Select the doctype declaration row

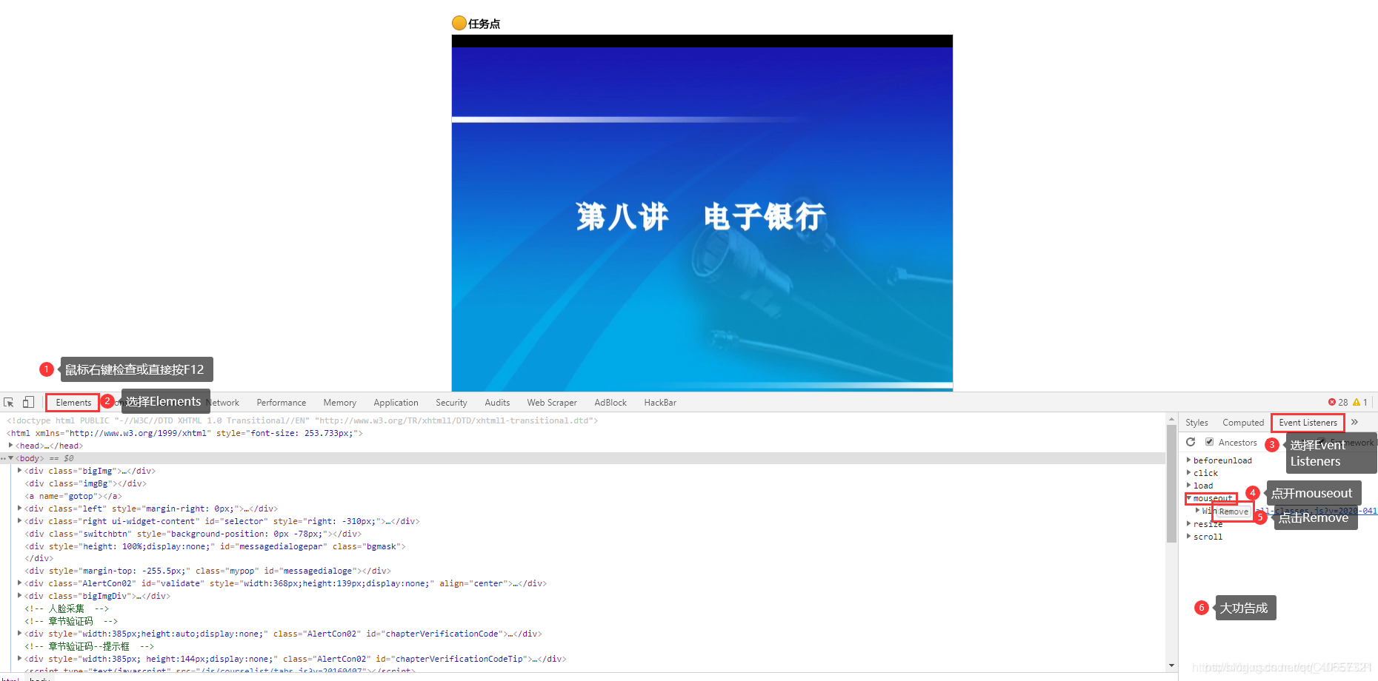[x=582, y=420]
